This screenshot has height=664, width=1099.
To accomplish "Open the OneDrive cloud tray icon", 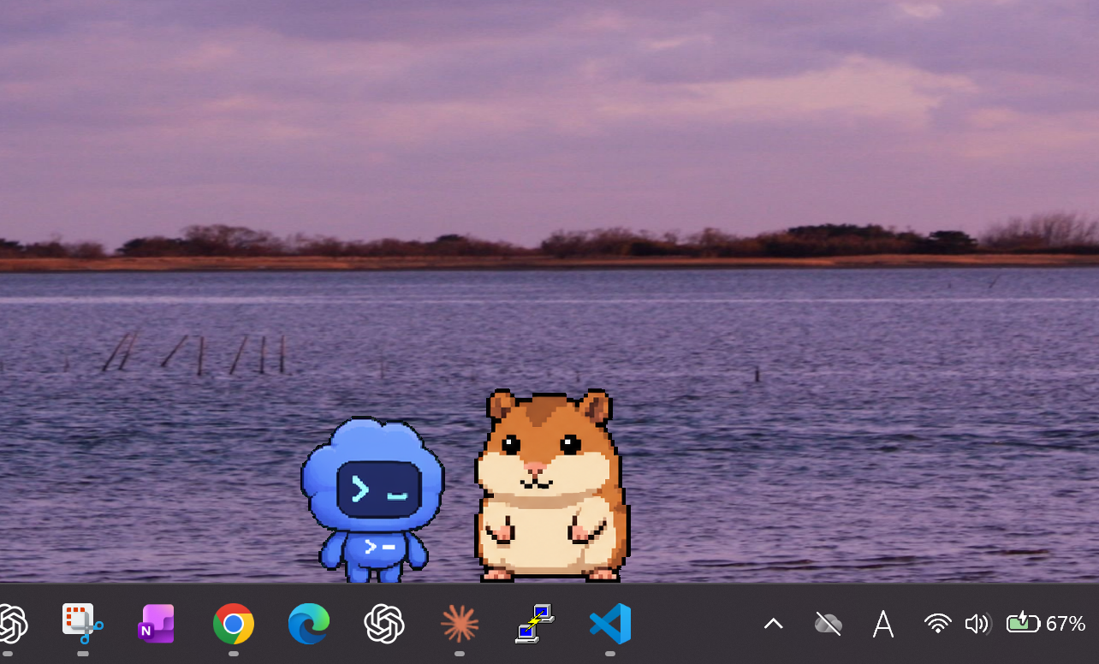I will (x=828, y=625).
